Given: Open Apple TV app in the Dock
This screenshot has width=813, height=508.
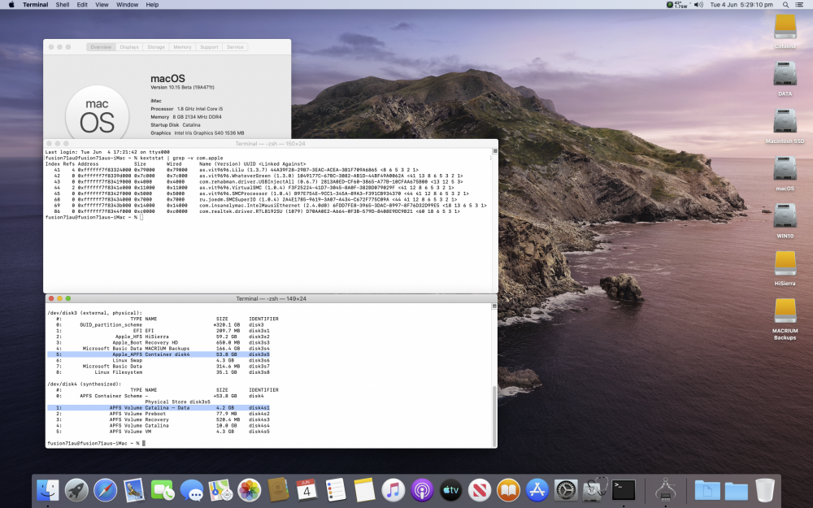Looking at the screenshot, I should [x=450, y=490].
